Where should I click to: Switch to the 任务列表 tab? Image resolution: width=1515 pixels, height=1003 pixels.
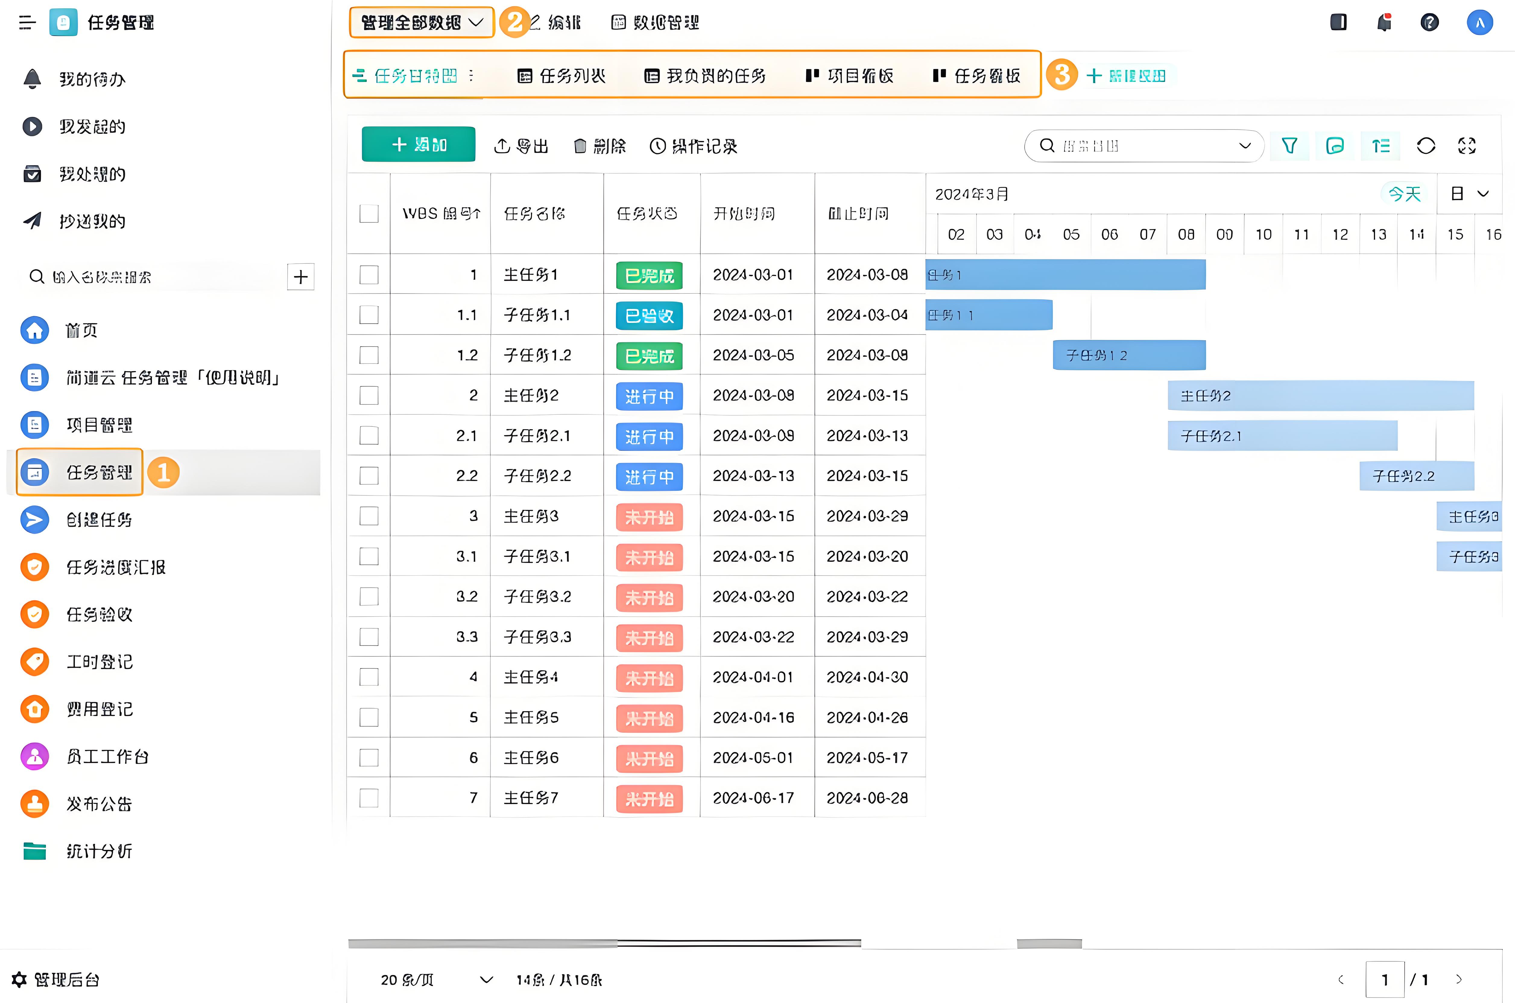(561, 76)
